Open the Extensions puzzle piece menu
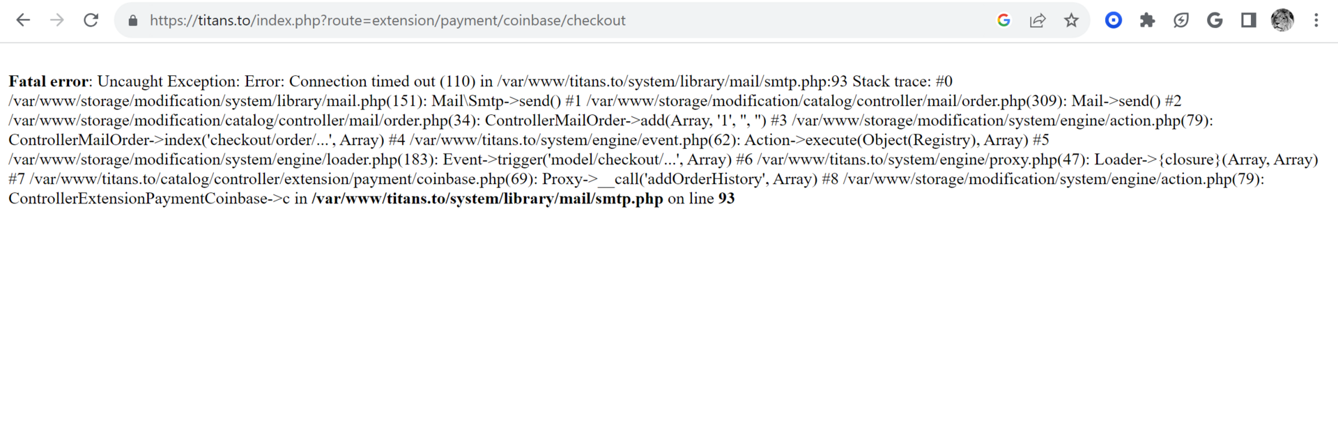The width and height of the screenshot is (1338, 441). click(x=1147, y=20)
